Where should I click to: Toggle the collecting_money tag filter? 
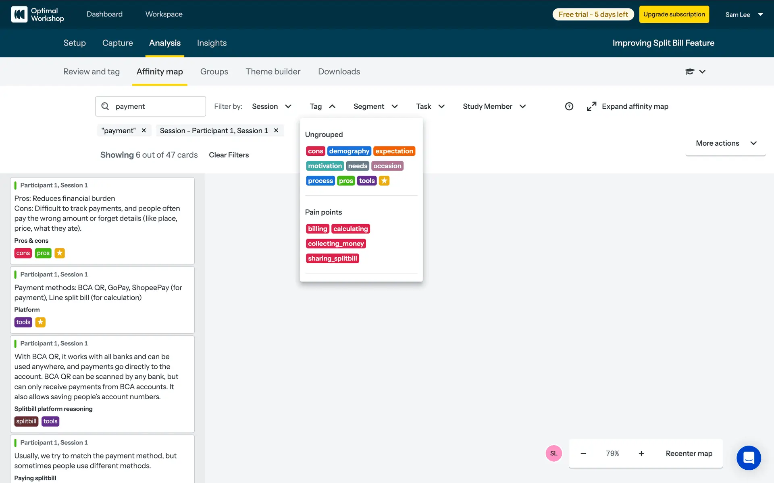click(x=336, y=244)
